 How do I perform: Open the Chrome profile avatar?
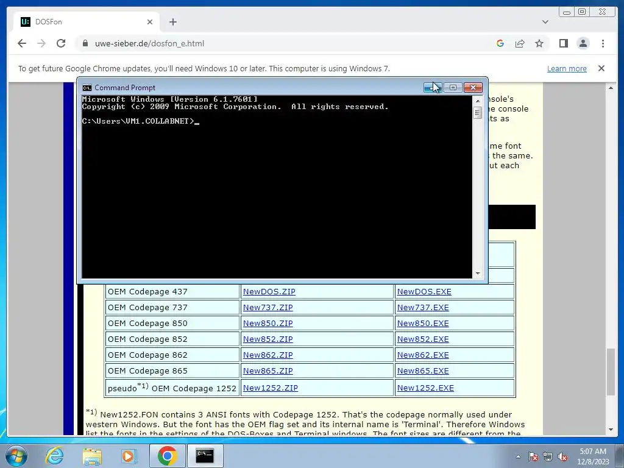(x=583, y=43)
